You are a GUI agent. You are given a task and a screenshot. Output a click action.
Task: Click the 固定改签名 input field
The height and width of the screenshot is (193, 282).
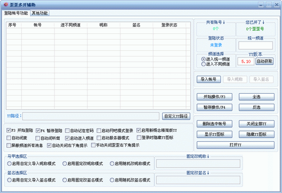198,180
